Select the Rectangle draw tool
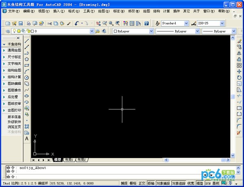This screenshot has width=244, height=187. (x=27, y=65)
